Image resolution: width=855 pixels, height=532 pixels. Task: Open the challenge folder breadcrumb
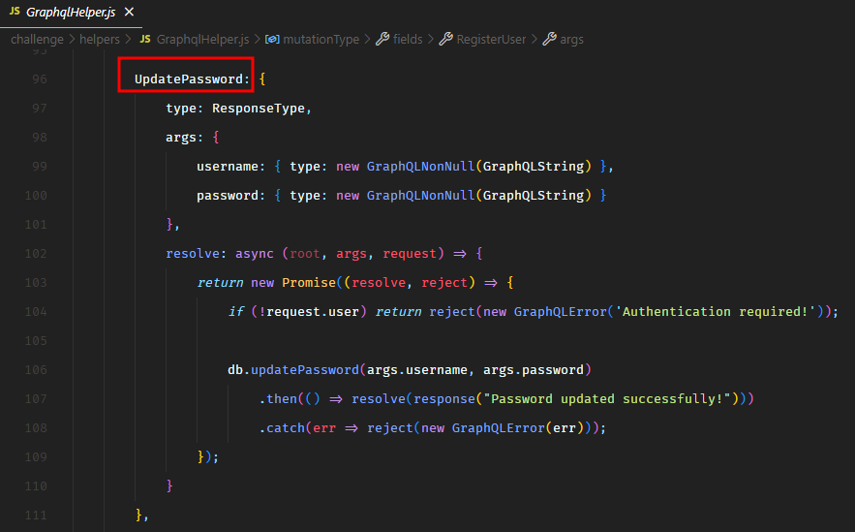37,40
